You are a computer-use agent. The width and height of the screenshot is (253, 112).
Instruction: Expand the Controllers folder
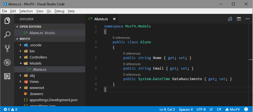coord(20,57)
